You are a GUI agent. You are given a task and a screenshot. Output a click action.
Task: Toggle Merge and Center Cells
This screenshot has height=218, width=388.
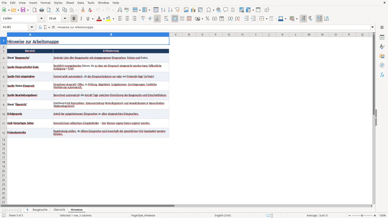click(175, 19)
